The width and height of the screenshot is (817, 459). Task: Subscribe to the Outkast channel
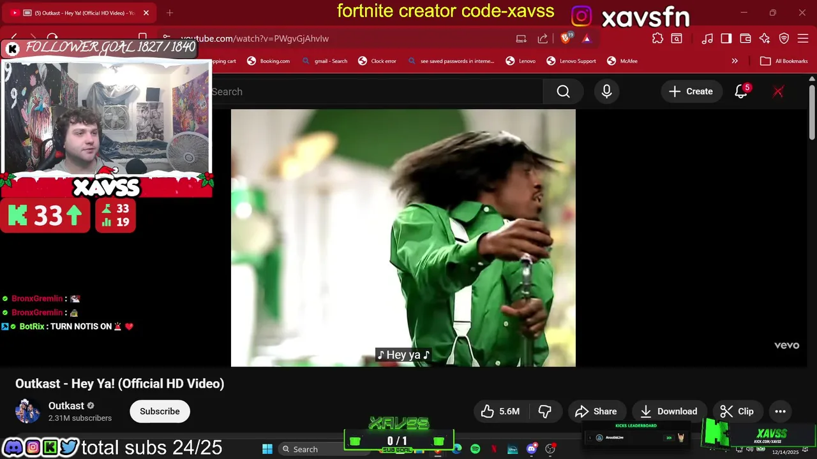(x=160, y=411)
